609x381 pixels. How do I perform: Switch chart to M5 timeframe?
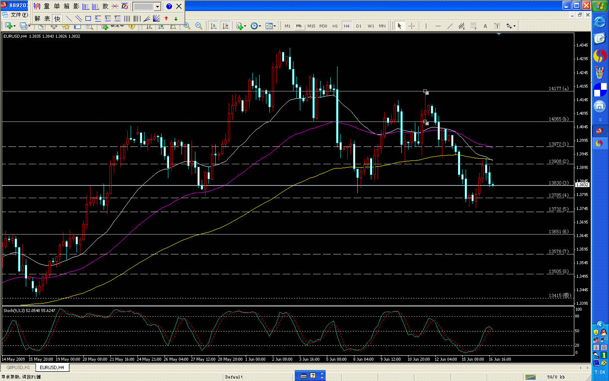coord(299,26)
